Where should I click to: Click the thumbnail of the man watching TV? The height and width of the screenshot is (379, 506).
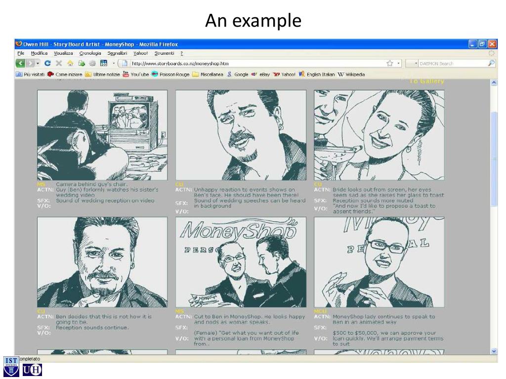[102, 135]
